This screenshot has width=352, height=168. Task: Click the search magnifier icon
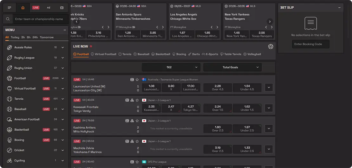click(8, 19)
